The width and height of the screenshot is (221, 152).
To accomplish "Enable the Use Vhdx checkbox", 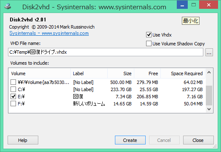I will coord(149,35).
